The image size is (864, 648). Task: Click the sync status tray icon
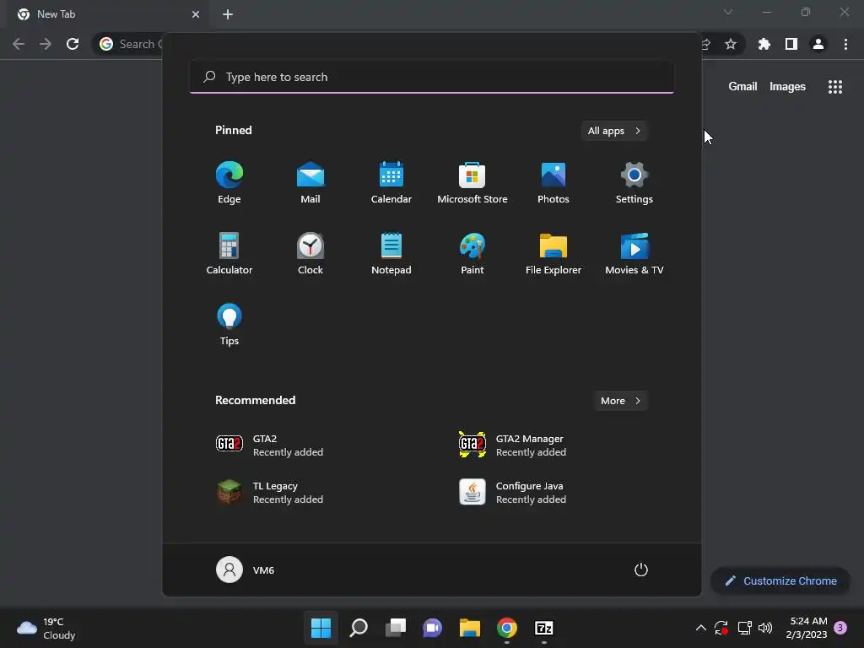point(721,628)
